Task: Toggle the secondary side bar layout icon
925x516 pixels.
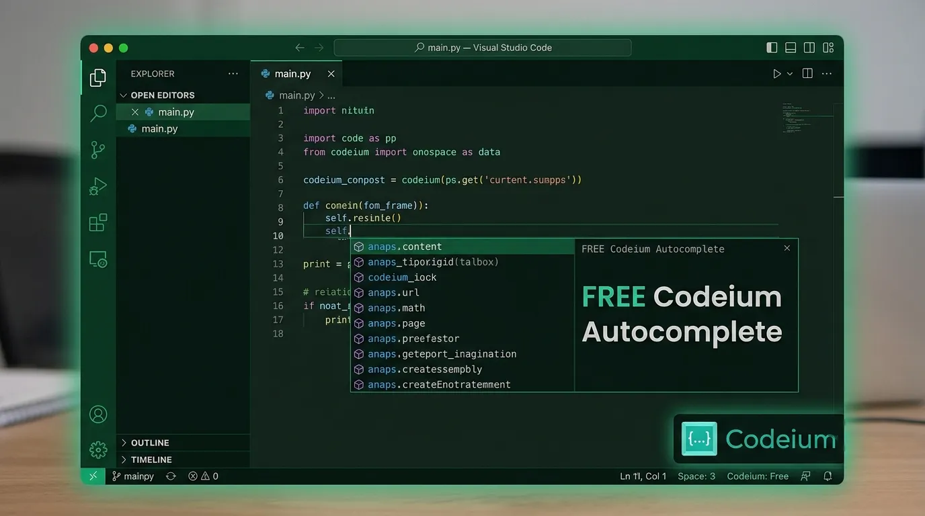Action: click(809, 48)
